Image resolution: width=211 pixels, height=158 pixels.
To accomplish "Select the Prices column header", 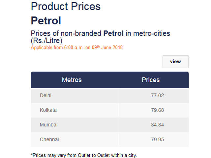I will (x=151, y=80).
